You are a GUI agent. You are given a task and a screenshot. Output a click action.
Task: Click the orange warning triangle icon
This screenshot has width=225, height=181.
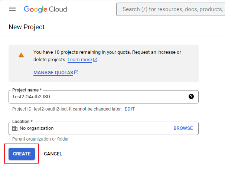[x=21, y=55]
